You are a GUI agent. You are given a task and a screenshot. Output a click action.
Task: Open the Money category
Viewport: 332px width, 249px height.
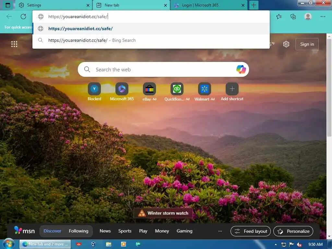162,231
